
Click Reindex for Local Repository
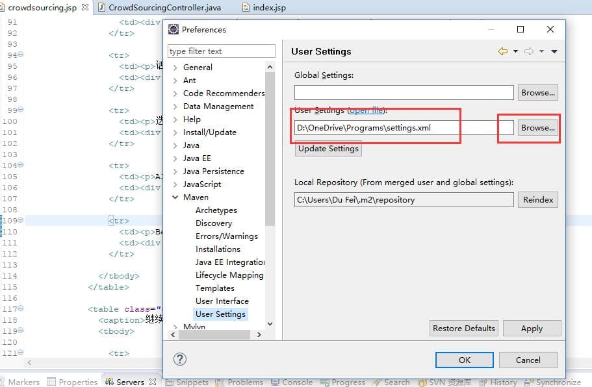tap(538, 200)
